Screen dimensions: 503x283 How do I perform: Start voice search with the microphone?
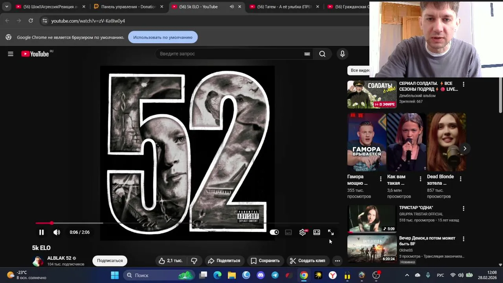[342, 54]
